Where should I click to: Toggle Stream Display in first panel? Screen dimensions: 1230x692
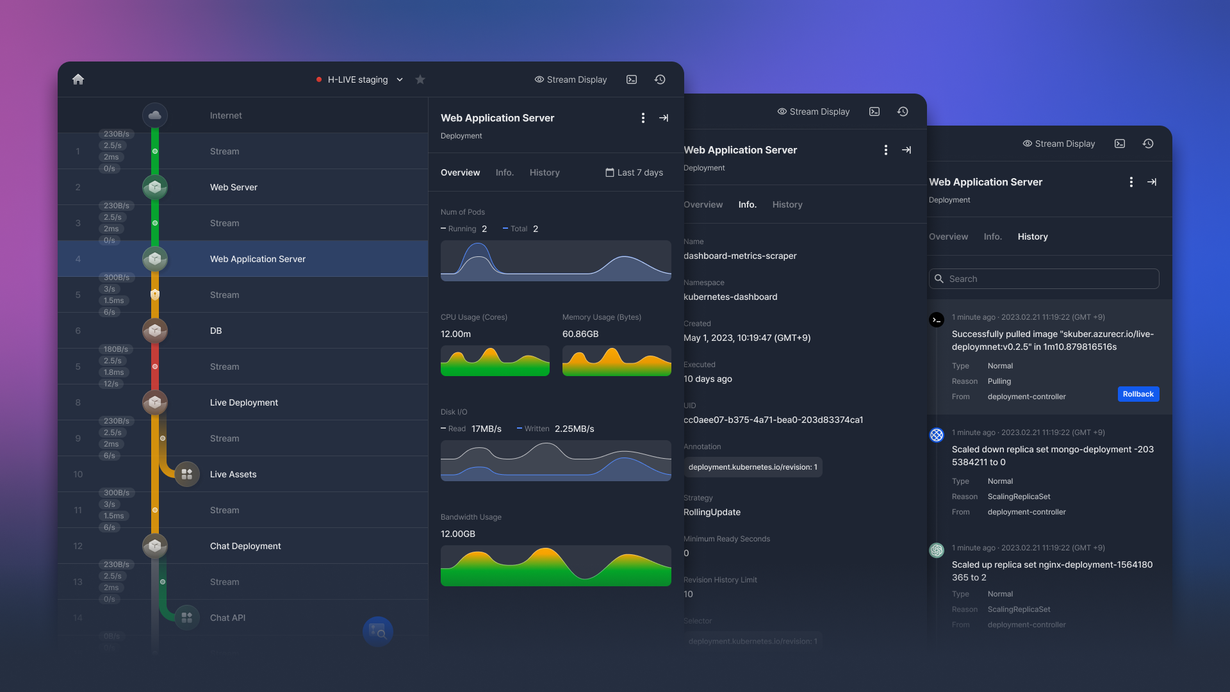click(571, 79)
